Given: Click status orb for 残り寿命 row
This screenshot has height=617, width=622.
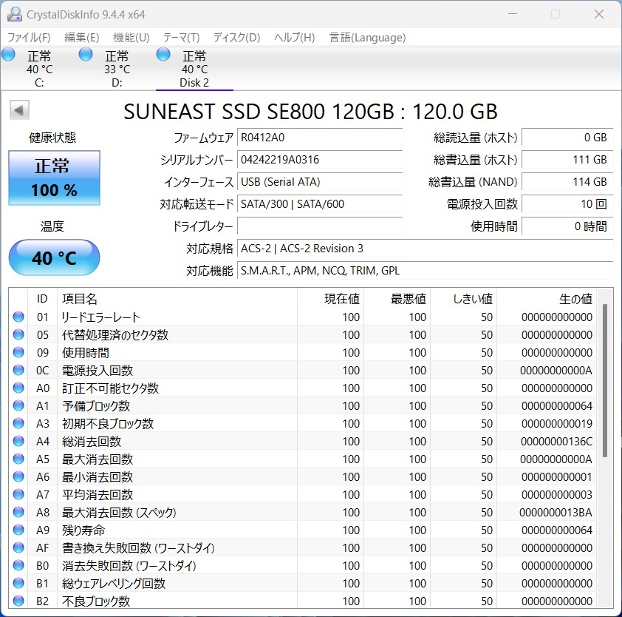Looking at the screenshot, I should (18, 530).
